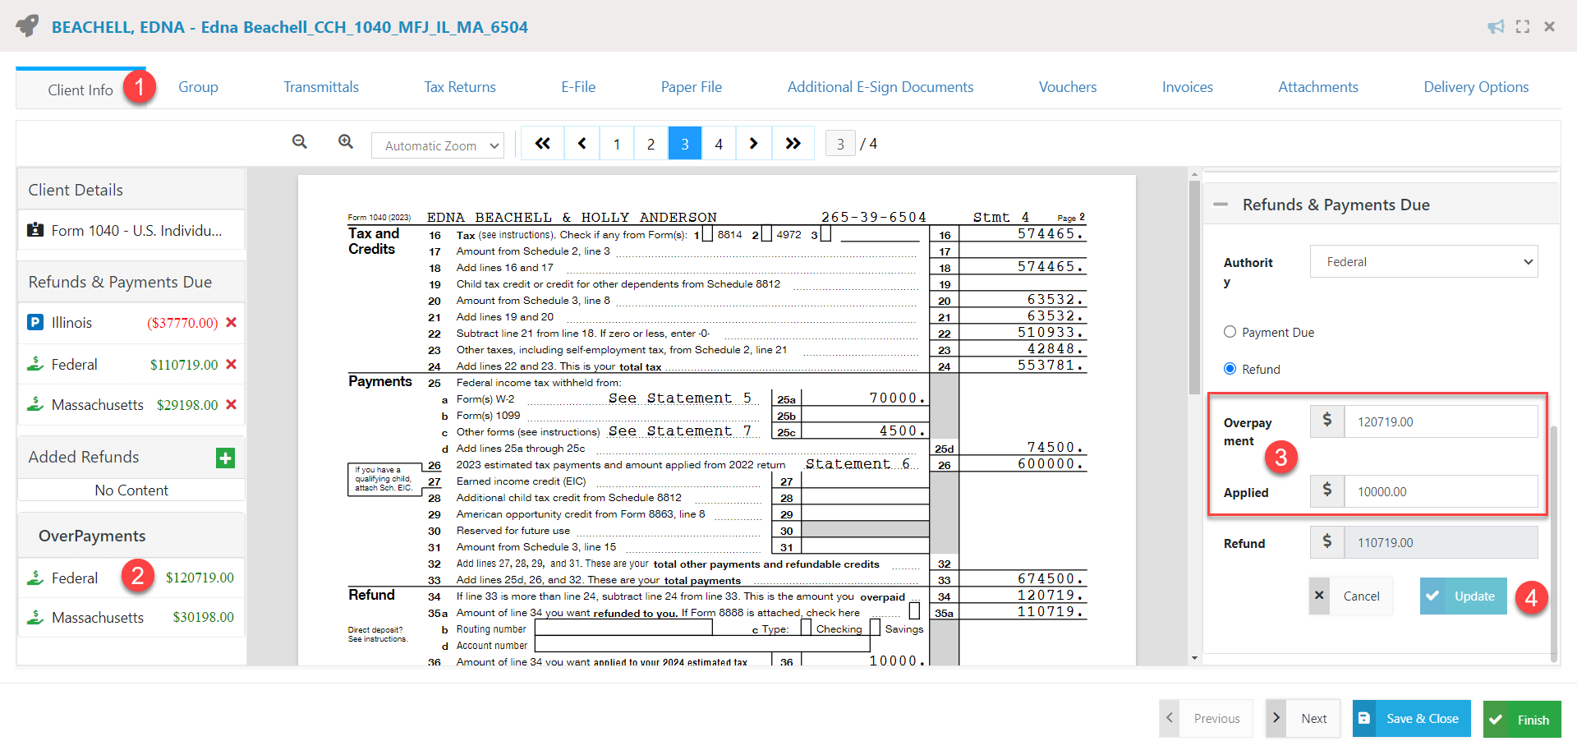Collapse the Refunds & Payments Due panel

[1221, 204]
